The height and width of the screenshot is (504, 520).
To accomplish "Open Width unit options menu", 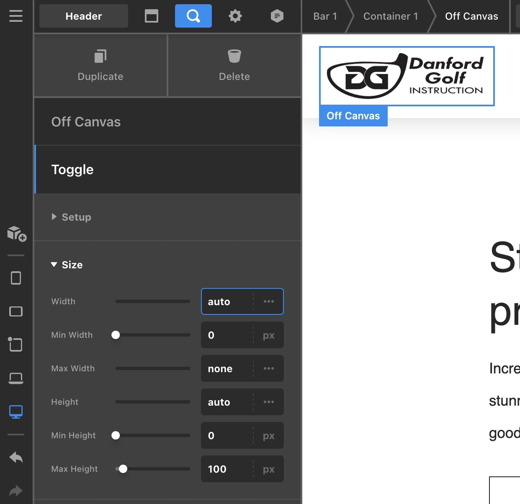I will coord(269,301).
